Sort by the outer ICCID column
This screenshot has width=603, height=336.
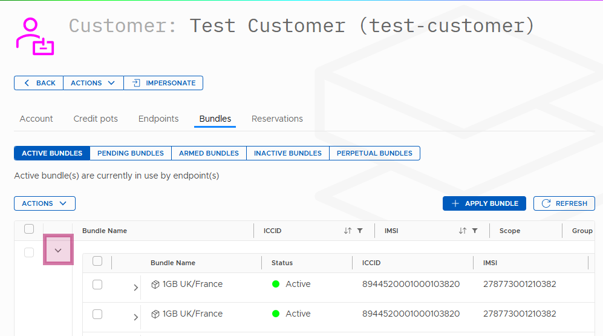pyautogui.click(x=348, y=231)
